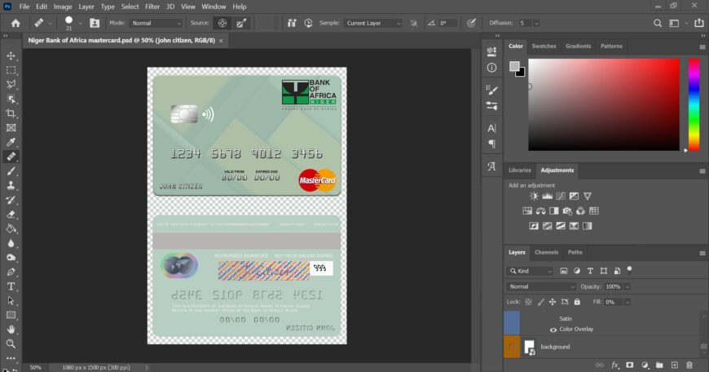Image resolution: width=709 pixels, height=372 pixels.
Task: Hide the Color Overlay effect
Action: [x=553, y=330]
